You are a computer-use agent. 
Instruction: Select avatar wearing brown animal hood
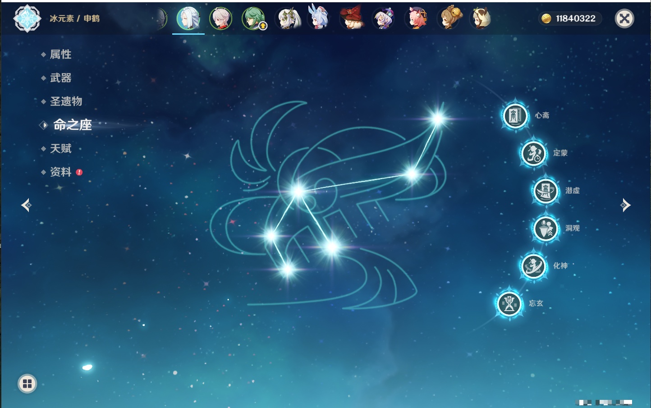click(481, 18)
